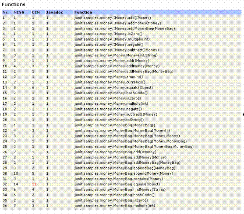Select IMoney.addMoneyBag(MoneyBag) function entry
This screenshot has width=244, height=214.
tap(125, 28)
